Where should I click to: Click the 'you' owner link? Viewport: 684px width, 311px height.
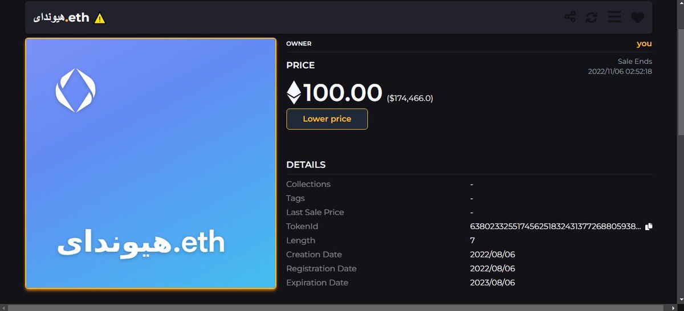pos(644,43)
